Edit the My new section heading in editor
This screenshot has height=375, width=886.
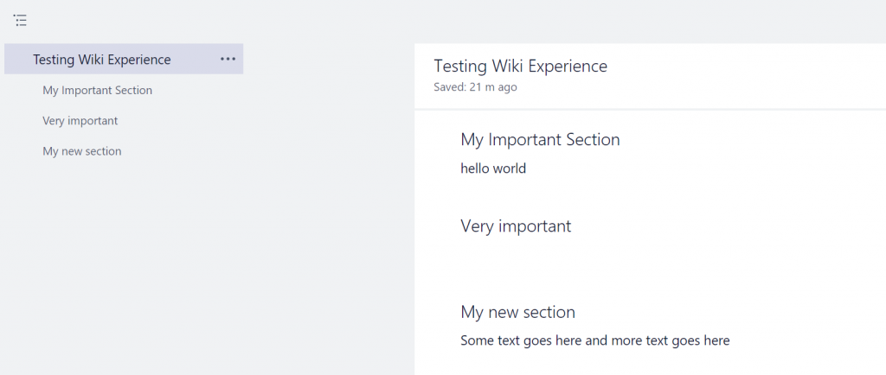[517, 312]
